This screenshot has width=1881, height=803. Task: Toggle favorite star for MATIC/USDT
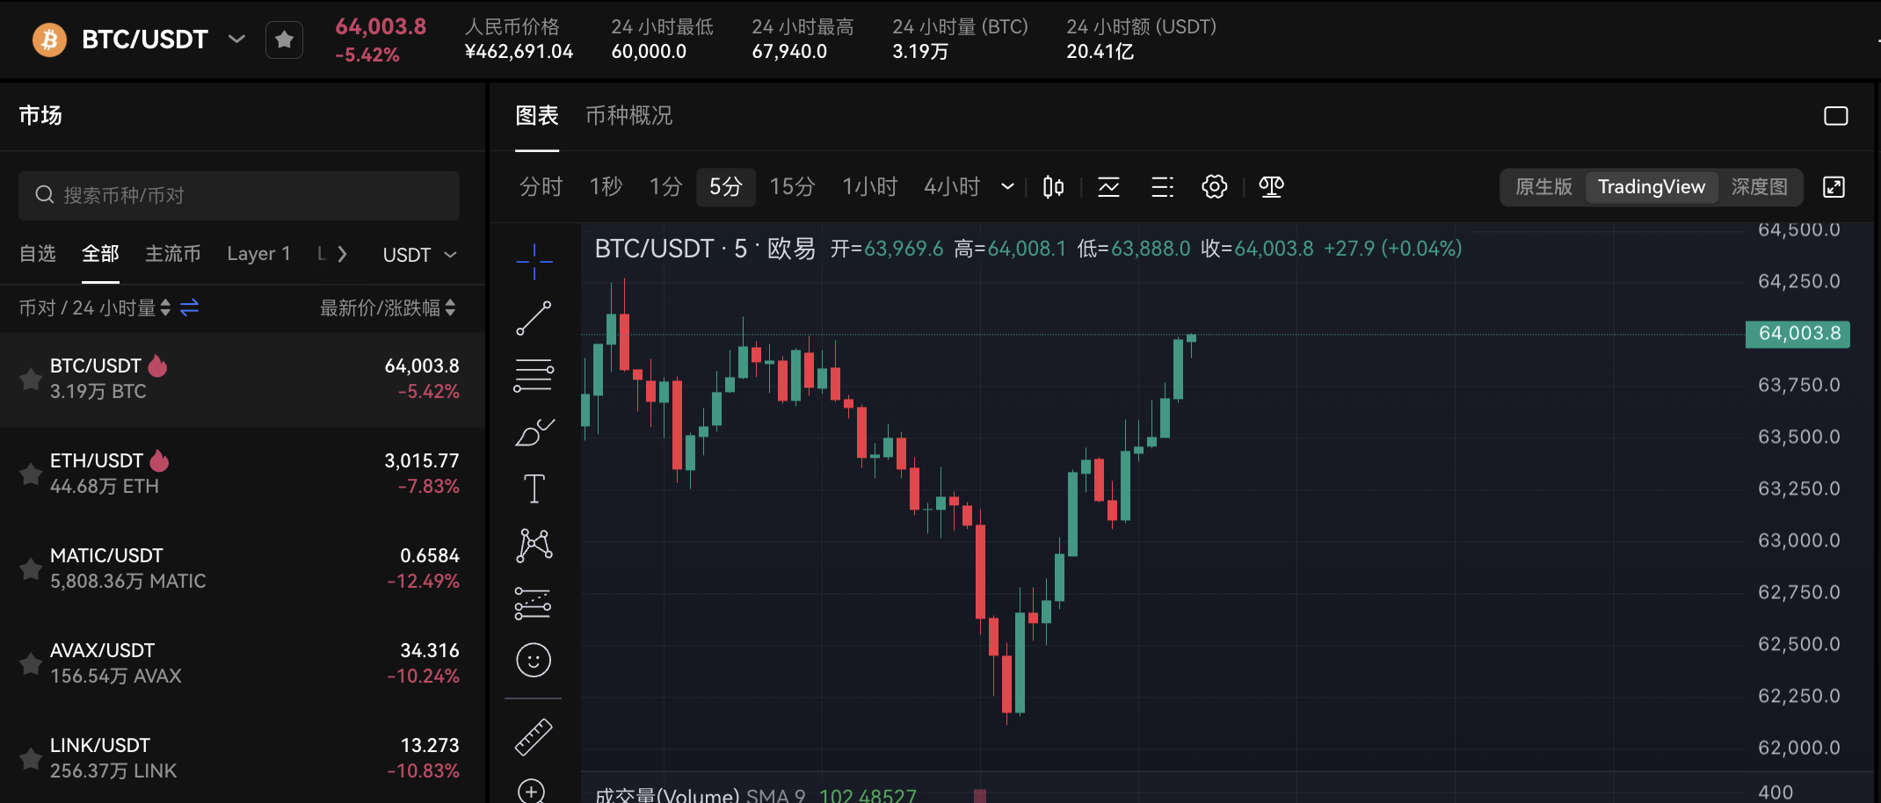point(31,569)
